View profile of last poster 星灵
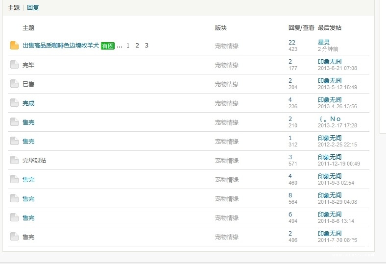The image size is (386, 264). [x=324, y=43]
